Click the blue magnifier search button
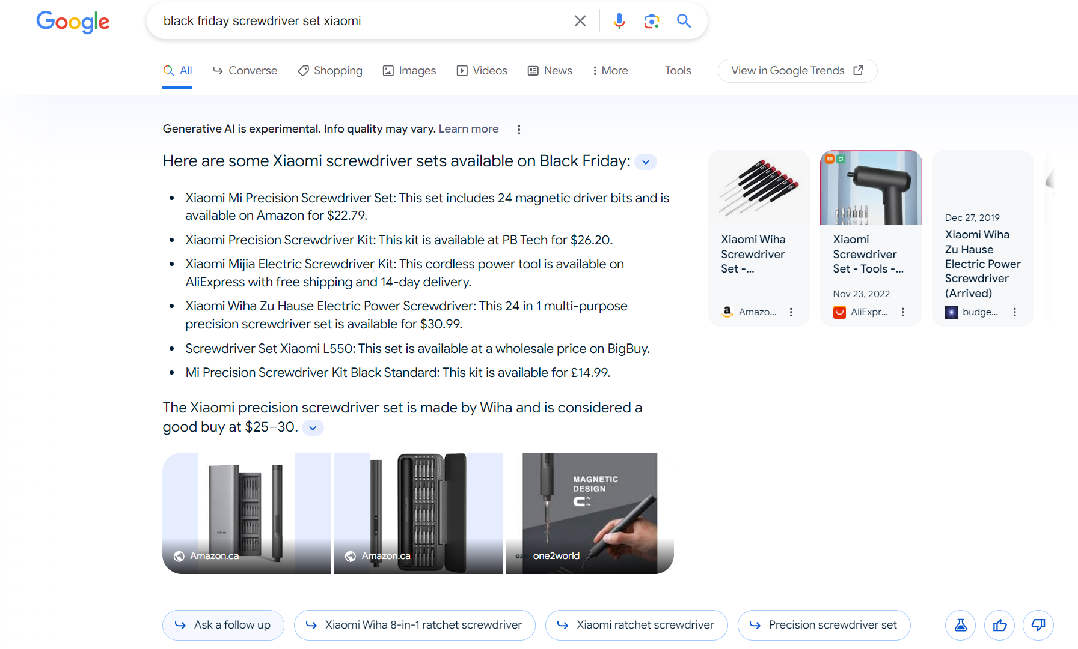1078x649 pixels. tap(684, 21)
